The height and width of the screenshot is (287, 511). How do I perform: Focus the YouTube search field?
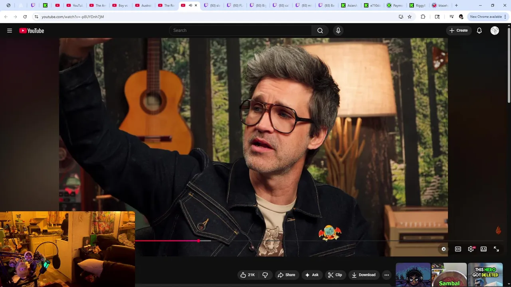241,31
